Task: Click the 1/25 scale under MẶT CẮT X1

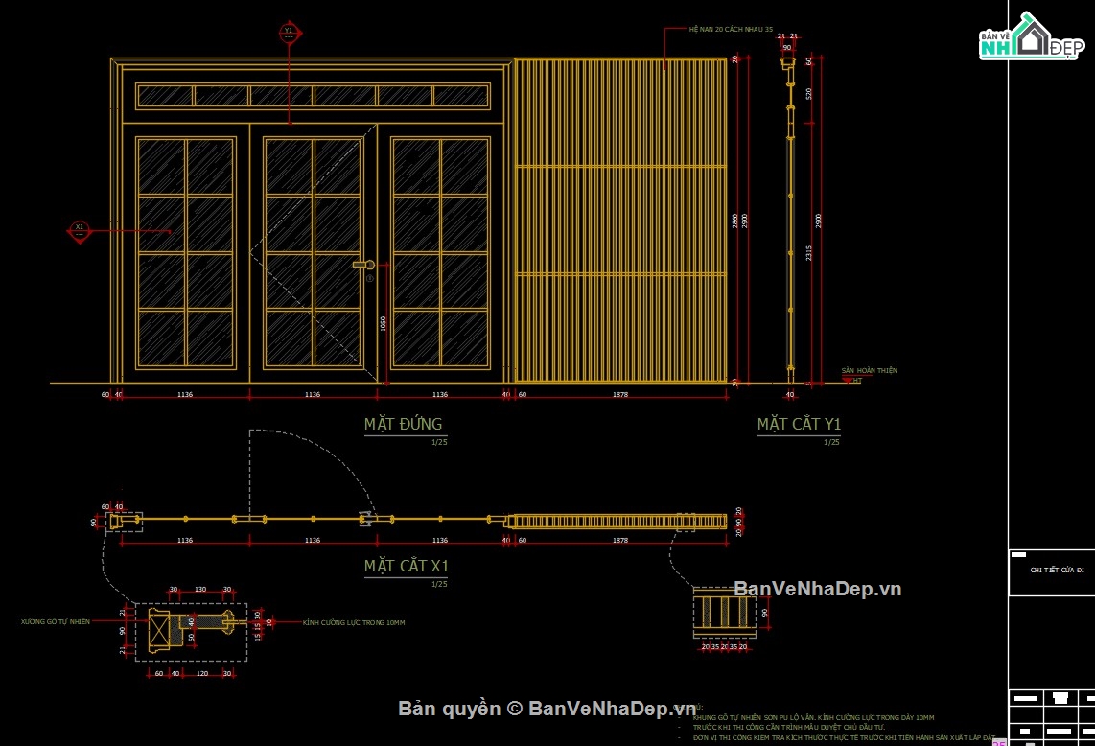Action: pos(439,584)
